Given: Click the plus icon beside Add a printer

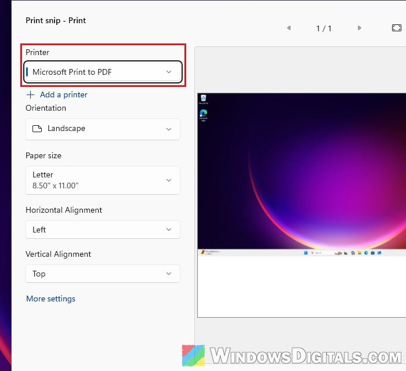Looking at the screenshot, I should tap(30, 94).
